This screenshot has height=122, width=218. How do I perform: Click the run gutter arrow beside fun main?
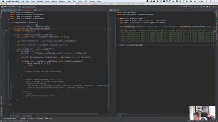point(113,18)
